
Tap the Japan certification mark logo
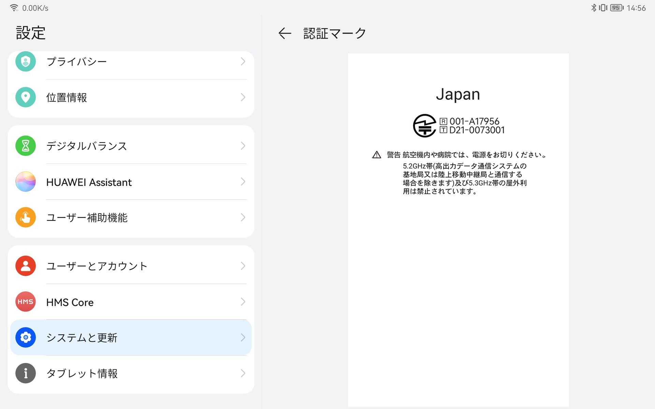(424, 126)
